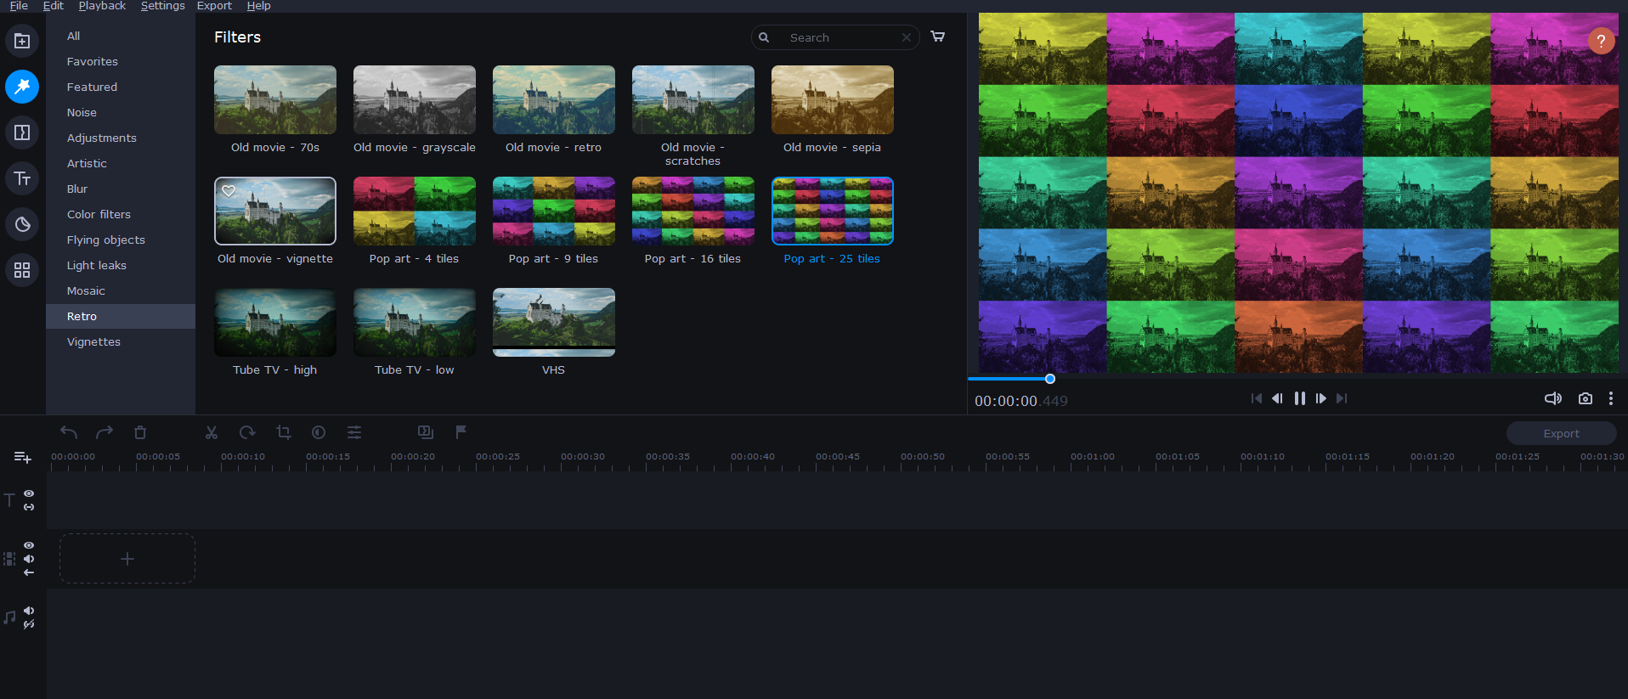Select the Filters magic wand sidebar icon
The height and width of the screenshot is (699, 1628).
[22, 87]
